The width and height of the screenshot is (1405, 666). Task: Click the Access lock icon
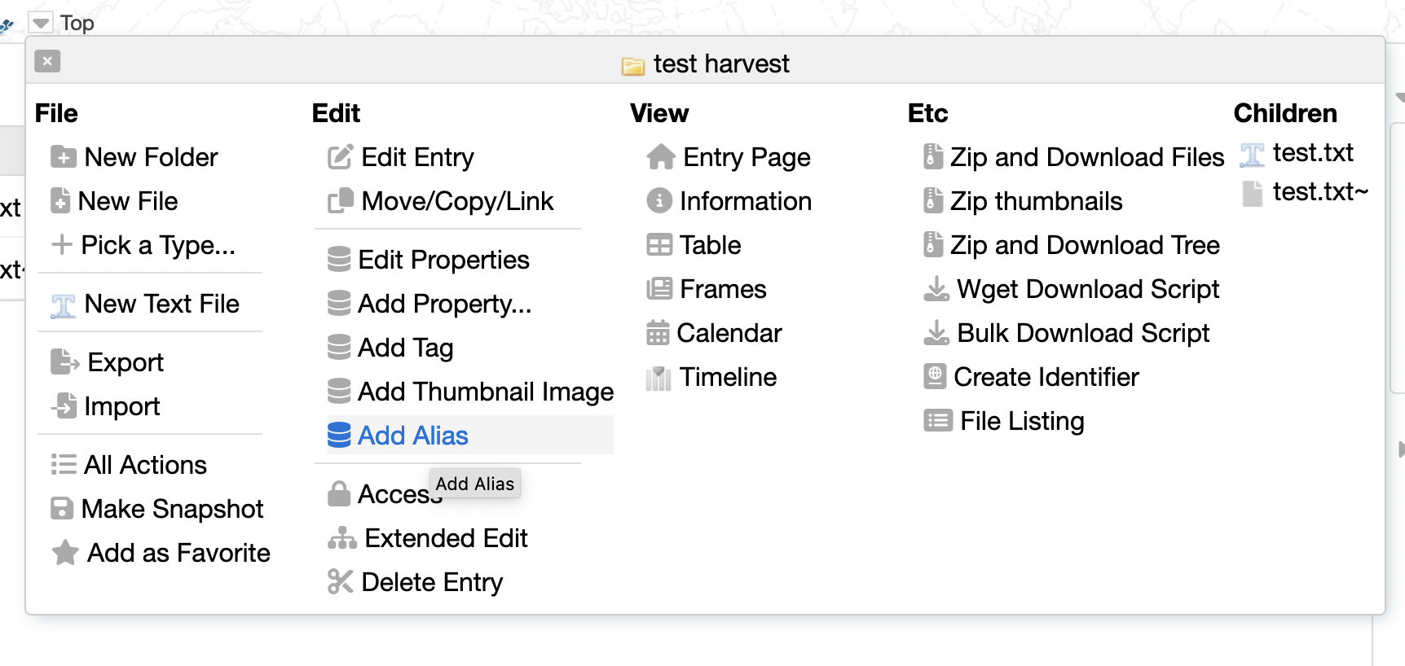[x=339, y=493]
